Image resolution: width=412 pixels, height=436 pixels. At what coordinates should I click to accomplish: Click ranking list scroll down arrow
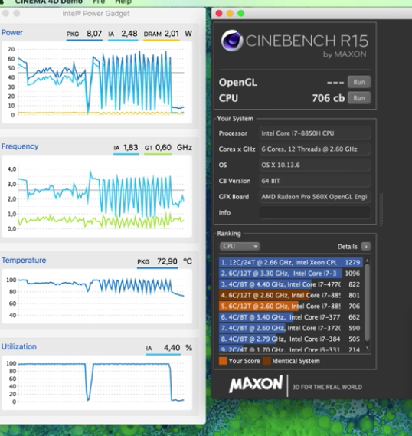(x=368, y=348)
